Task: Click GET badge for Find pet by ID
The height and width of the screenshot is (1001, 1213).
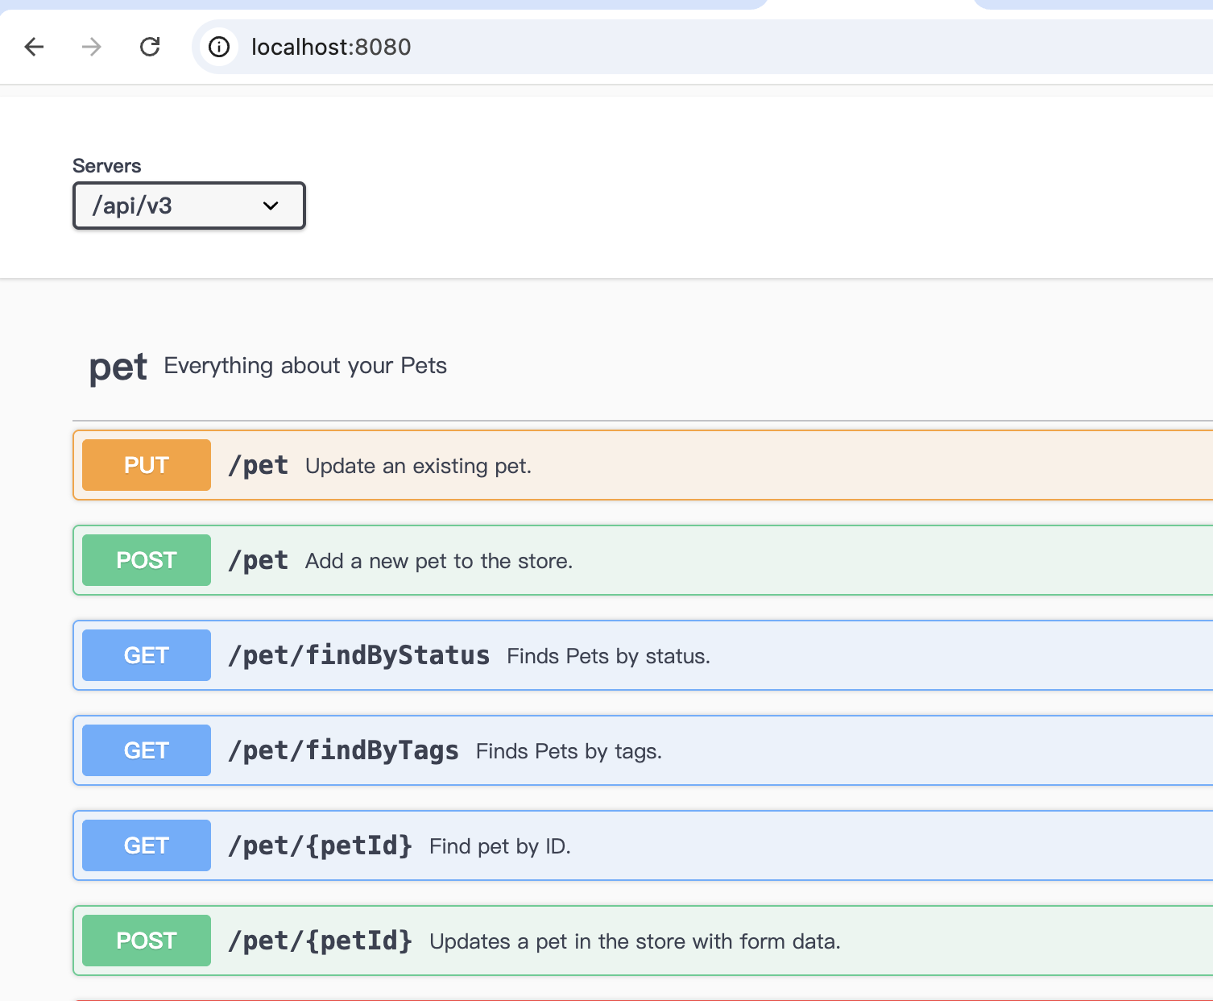Action: (x=147, y=845)
